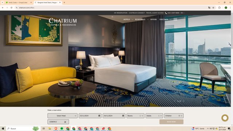Open the taskbar clock showing 09:17 a.m.
This screenshot has height=131, width=233.
(222, 128)
